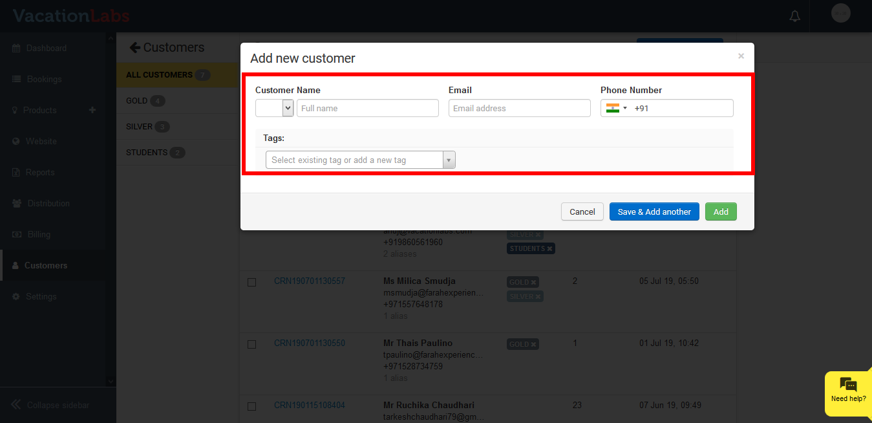Screen dimensions: 872x423
Task: Open customer record CRN190701130557
Action: click(309, 281)
